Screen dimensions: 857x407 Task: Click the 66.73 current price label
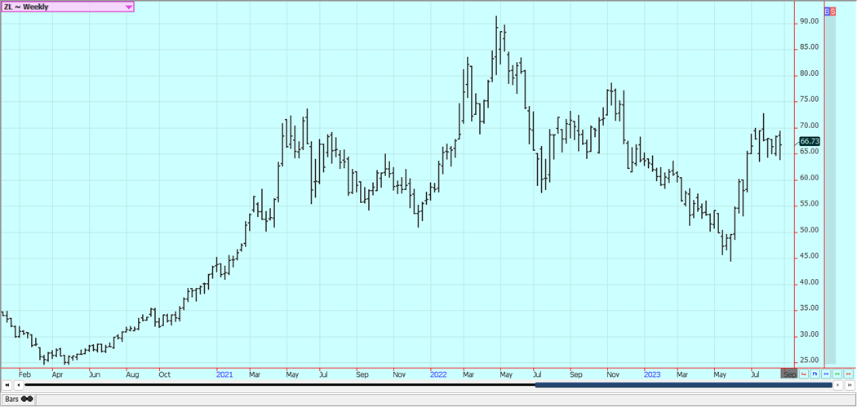(810, 141)
